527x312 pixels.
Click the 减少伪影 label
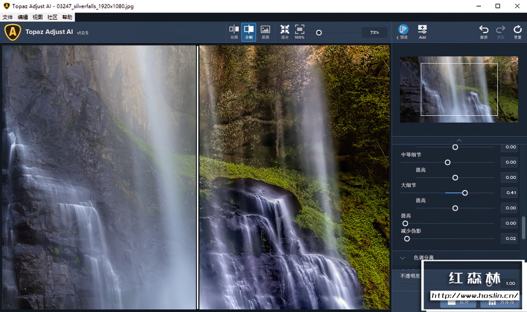click(x=411, y=231)
